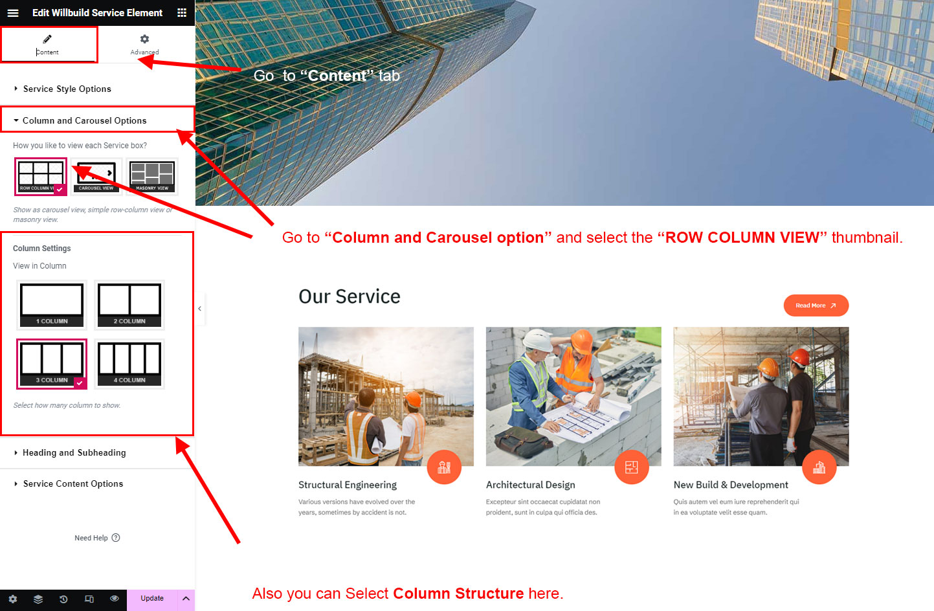Open the Navigator layers icon
The height and width of the screenshot is (611, 934).
[38, 599]
